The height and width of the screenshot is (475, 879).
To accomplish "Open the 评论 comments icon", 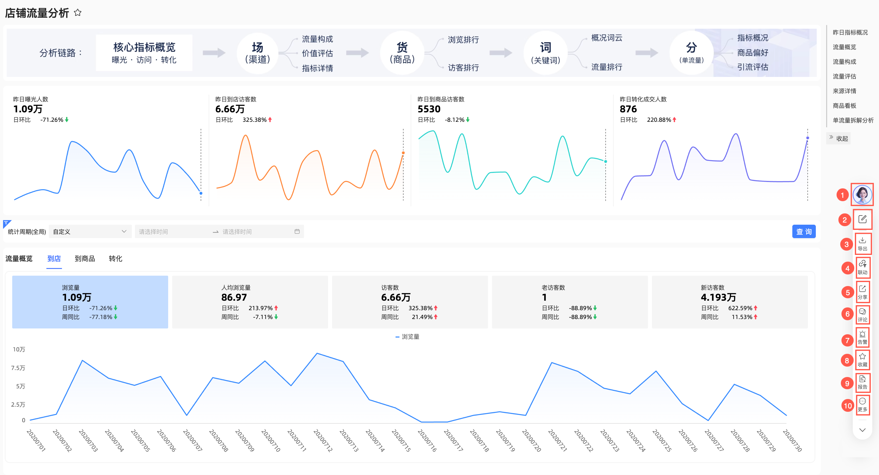I will pyautogui.click(x=862, y=314).
